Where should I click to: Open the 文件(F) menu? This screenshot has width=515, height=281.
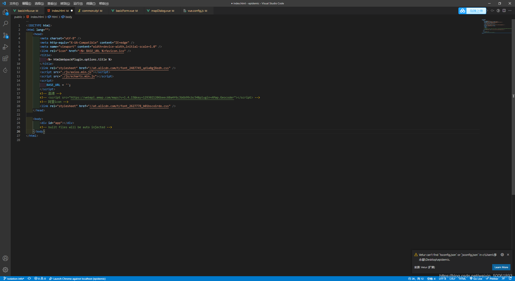coord(14,3)
